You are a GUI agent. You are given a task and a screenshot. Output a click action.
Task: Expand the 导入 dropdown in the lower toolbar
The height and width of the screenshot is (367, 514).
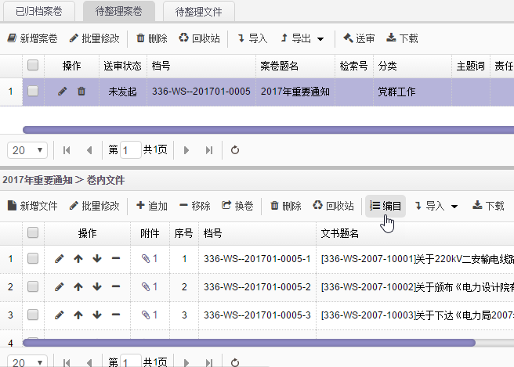[436, 206]
